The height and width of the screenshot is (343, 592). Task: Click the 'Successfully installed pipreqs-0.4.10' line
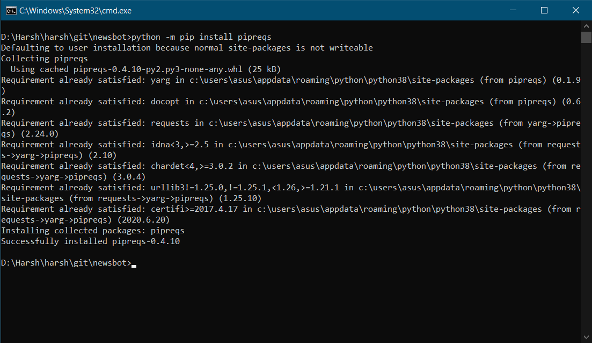click(91, 241)
